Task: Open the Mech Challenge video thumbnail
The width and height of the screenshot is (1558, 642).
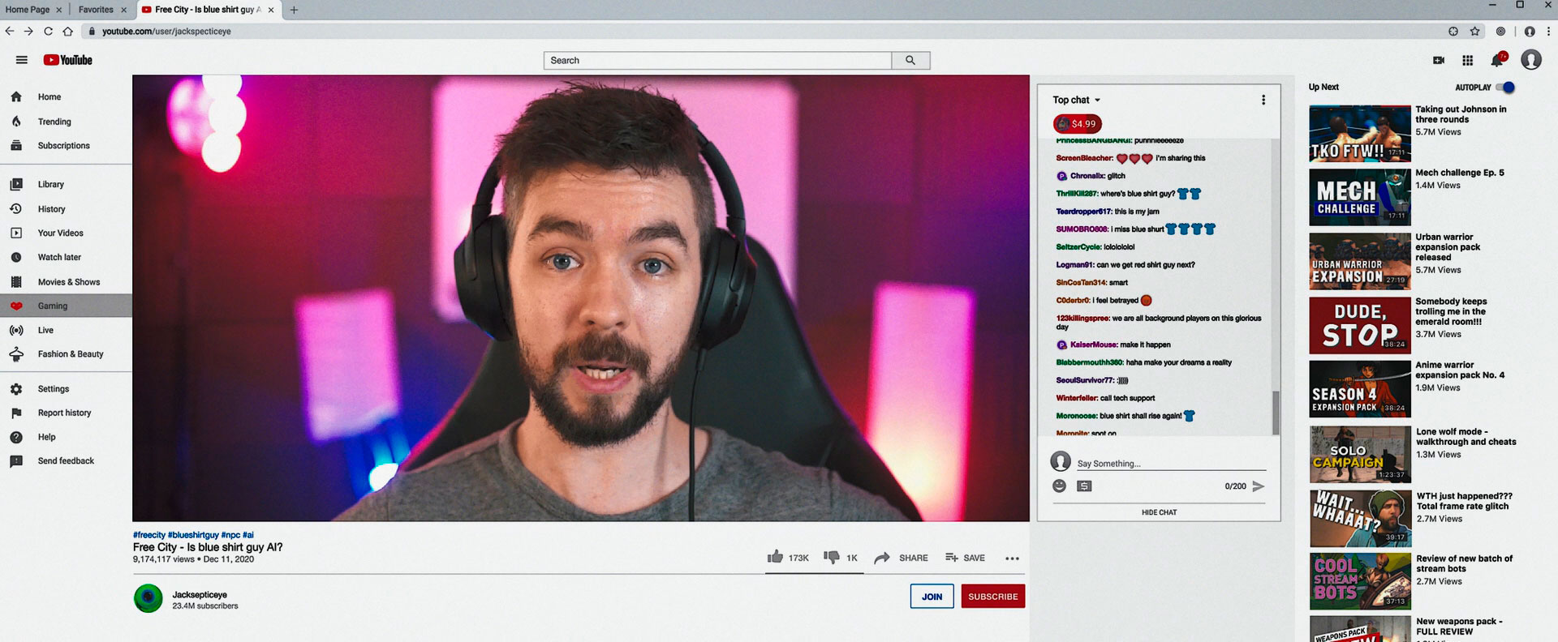Action: pyautogui.click(x=1359, y=198)
